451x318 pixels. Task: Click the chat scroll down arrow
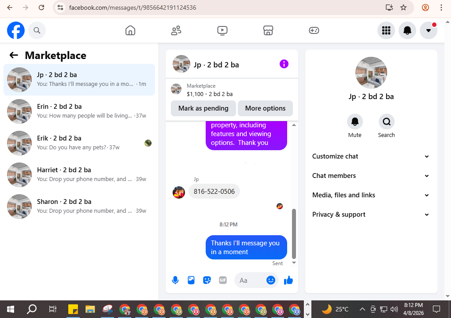pos(294,263)
